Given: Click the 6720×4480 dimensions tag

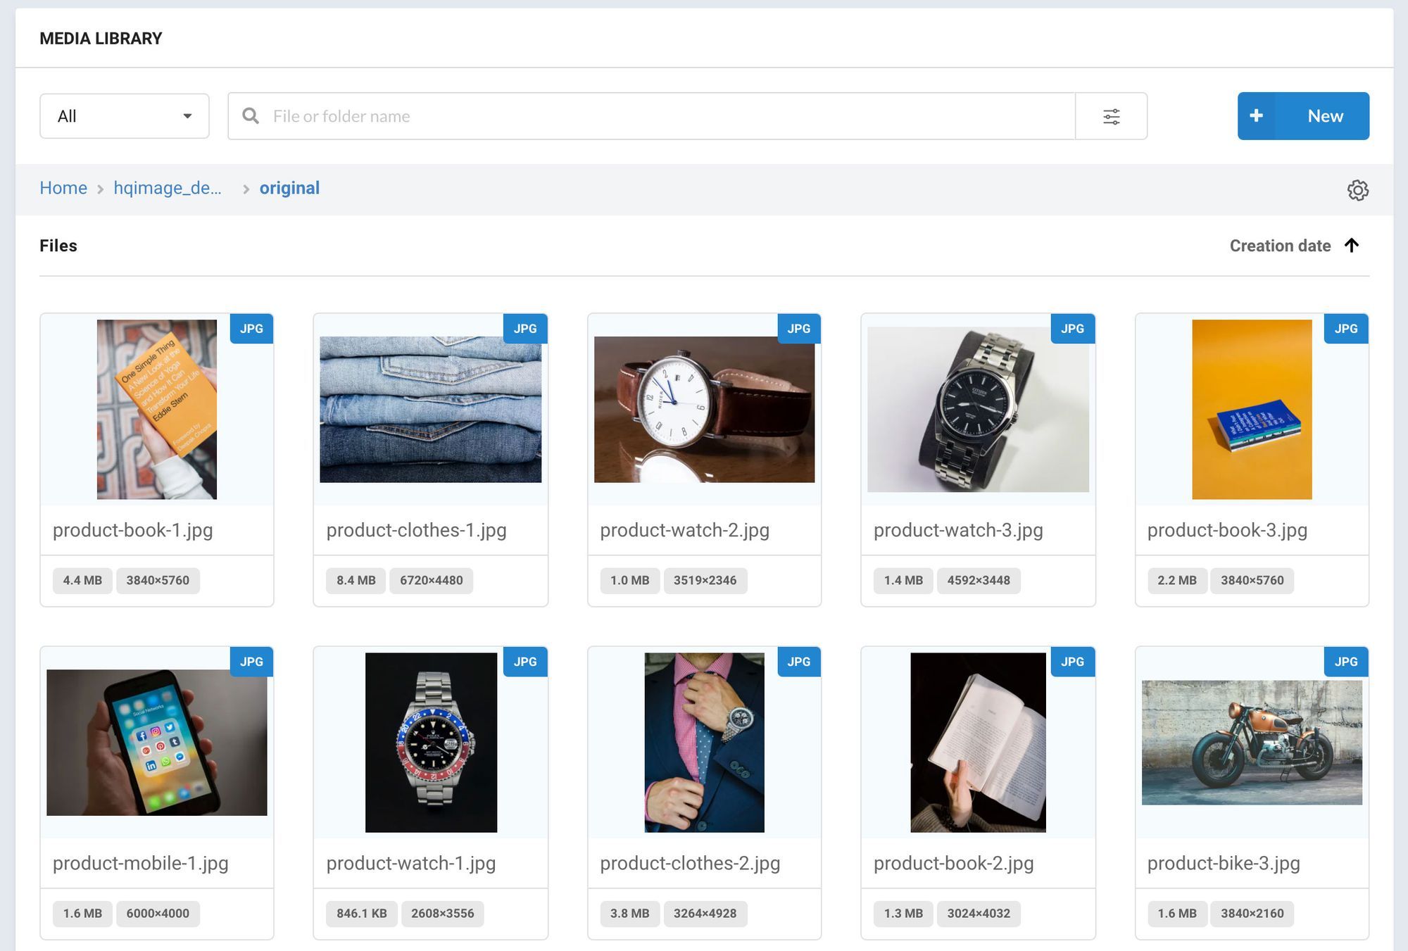Looking at the screenshot, I should (432, 581).
